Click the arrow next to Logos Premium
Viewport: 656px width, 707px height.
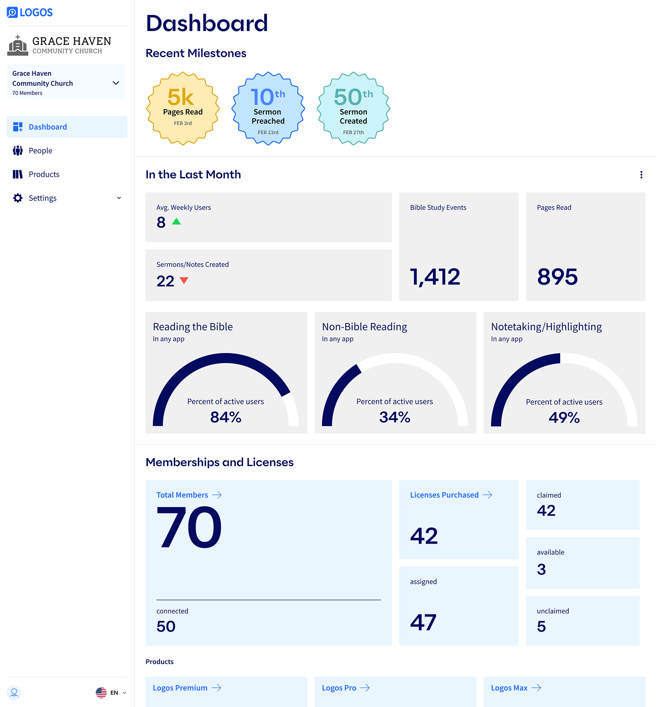(216, 688)
